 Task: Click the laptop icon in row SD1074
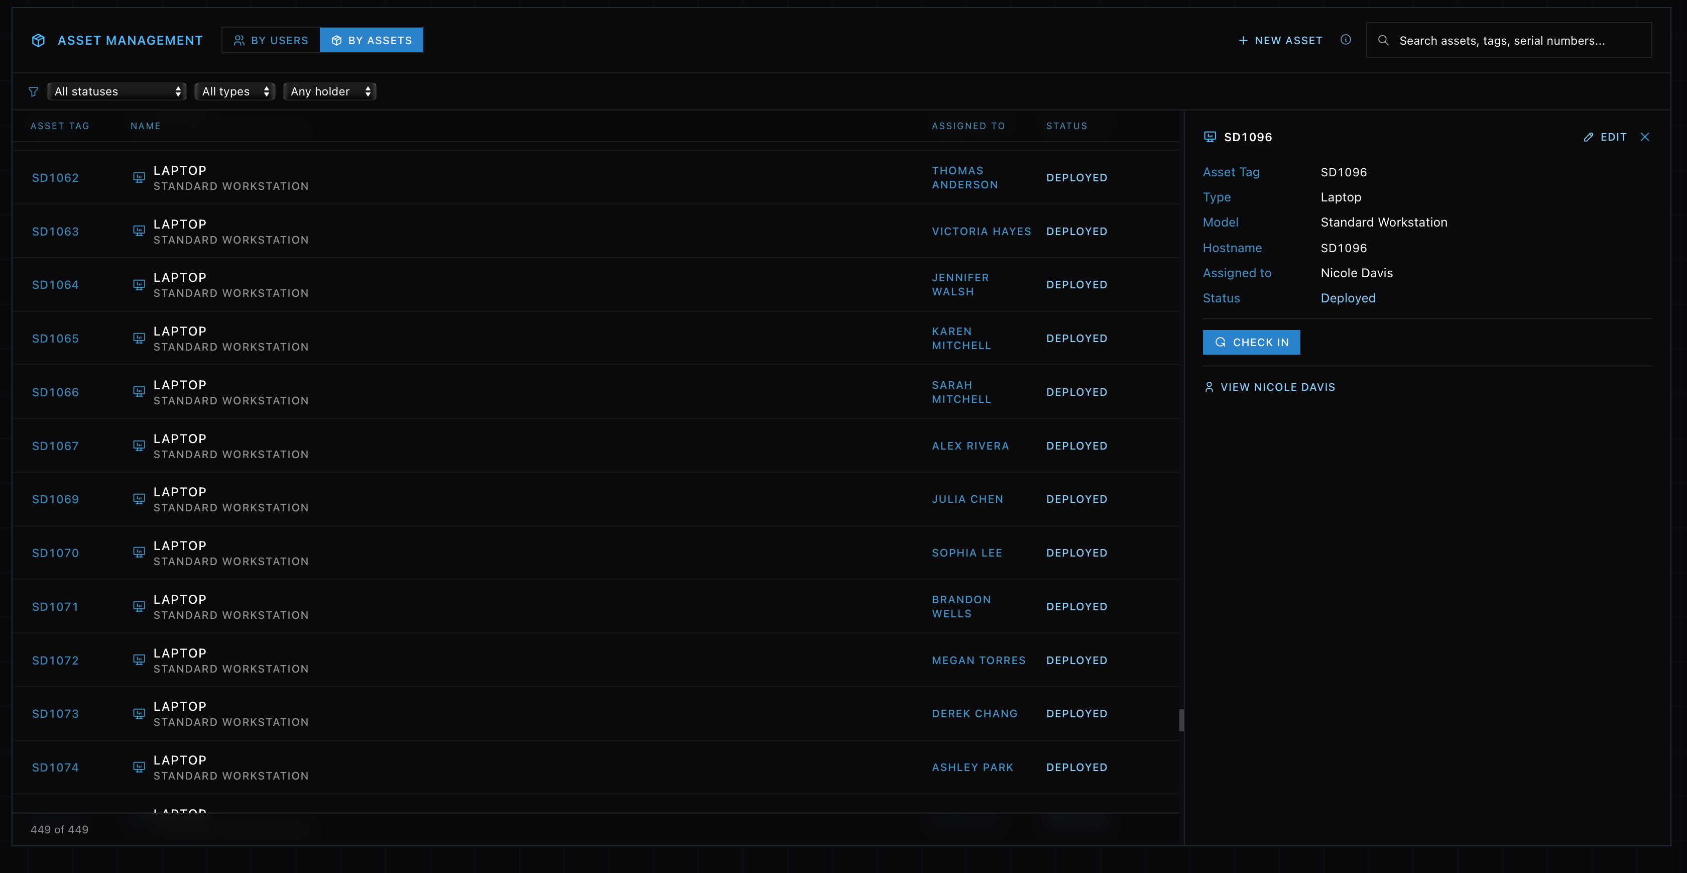(139, 767)
